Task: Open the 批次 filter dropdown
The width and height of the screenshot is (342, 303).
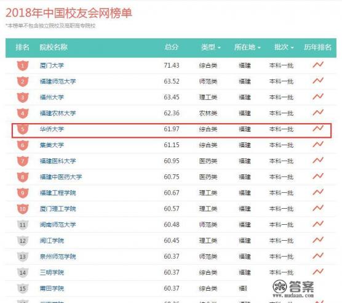Action: [284, 47]
